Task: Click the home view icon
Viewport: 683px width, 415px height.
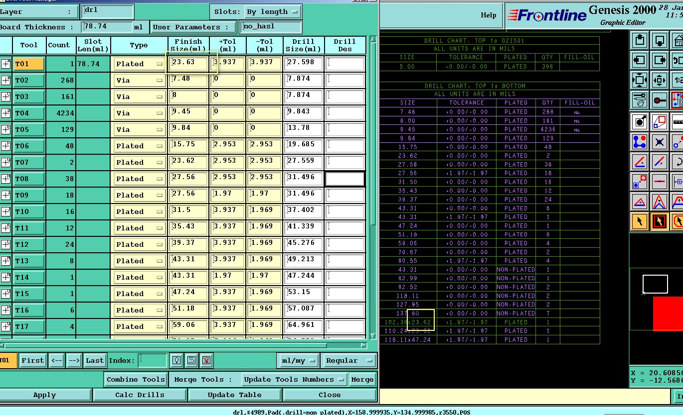Action: [678, 41]
